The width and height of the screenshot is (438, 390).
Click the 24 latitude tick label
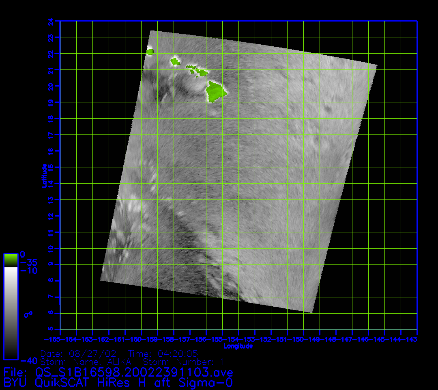pyautogui.click(x=50, y=21)
